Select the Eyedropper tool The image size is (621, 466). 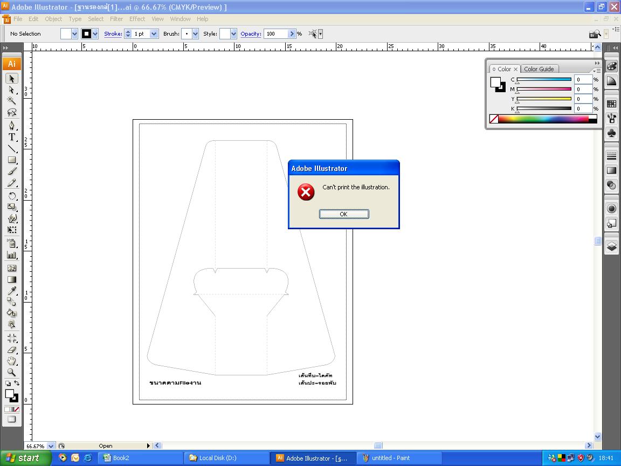tap(11, 291)
